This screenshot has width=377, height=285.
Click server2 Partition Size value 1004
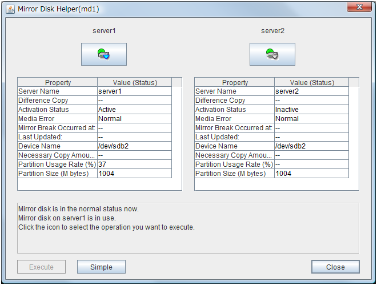[311, 174]
